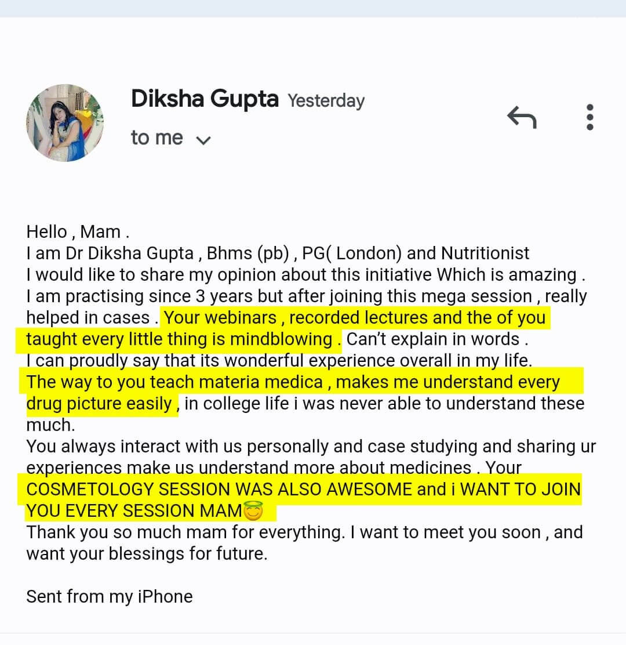Viewport: 626px width, 645px height.
Task: Expand recipient details chevron beside "to me"
Action: click(203, 140)
